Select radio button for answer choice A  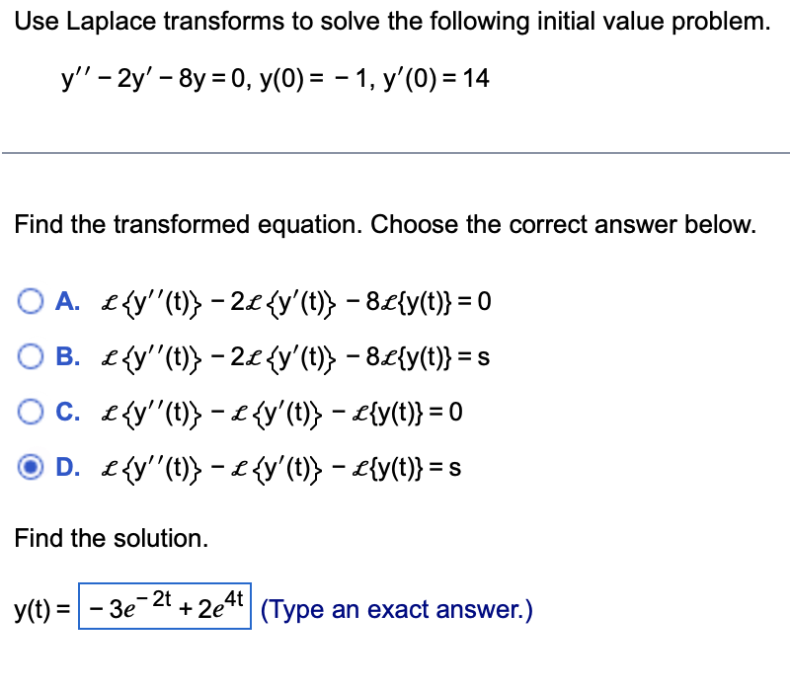point(30,301)
